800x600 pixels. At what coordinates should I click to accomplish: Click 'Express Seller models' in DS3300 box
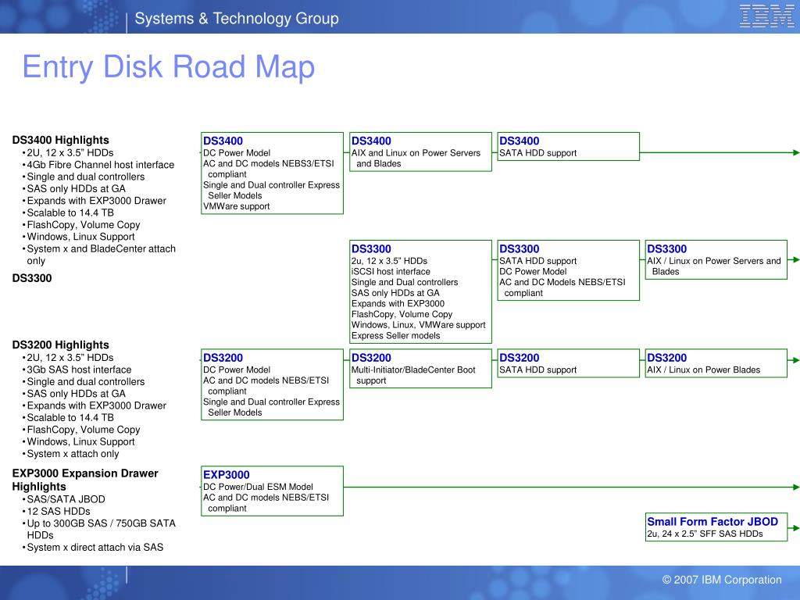coord(396,336)
